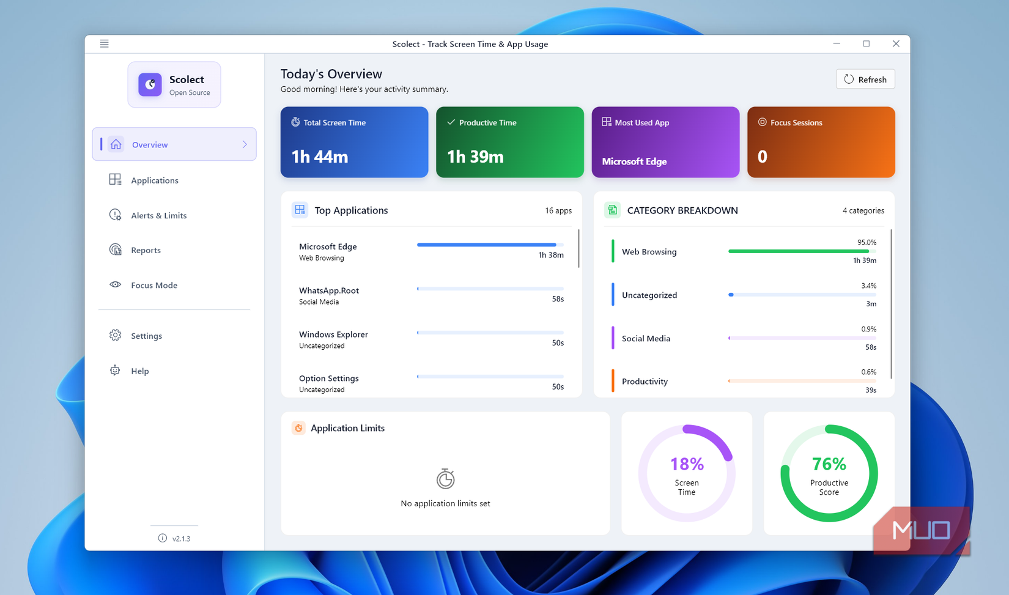The height and width of the screenshot is (595, 1009).
Task: Click the Productive Time checkmark icon
Action: (x=451, y=122)
